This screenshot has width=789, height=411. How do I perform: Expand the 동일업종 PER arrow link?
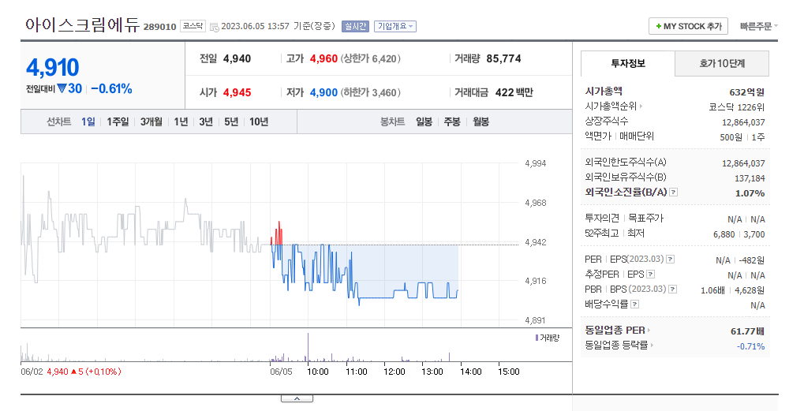coord(649,330)
